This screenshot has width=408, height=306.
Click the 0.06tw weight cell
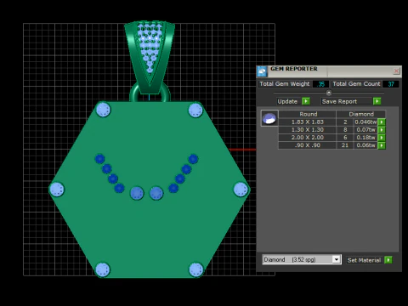tap(365, 145)
